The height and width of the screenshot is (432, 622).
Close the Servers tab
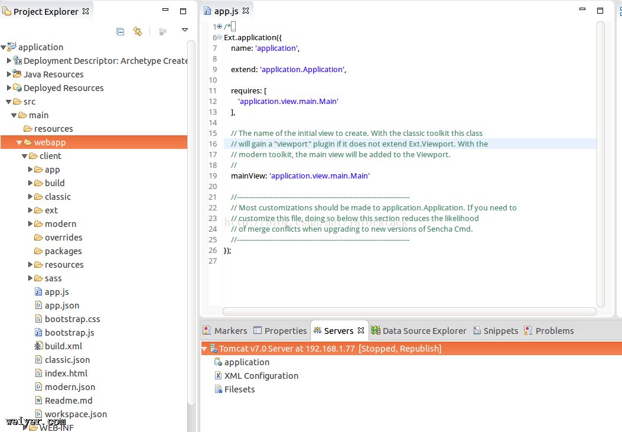coord(361,330)
